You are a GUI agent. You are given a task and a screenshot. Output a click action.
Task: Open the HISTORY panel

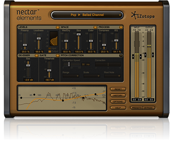(x=118, y=95)
